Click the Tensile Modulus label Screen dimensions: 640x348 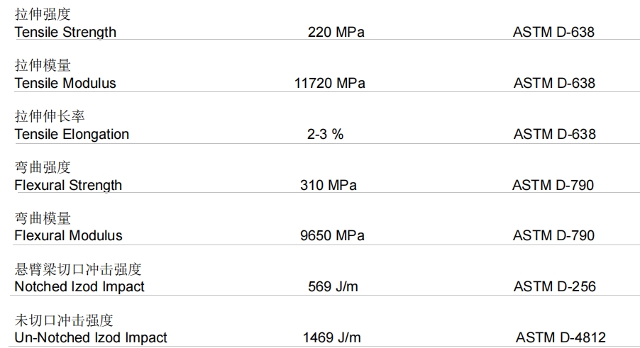pyautogui.click(x=65, y=83)
